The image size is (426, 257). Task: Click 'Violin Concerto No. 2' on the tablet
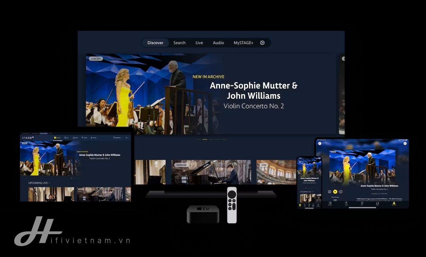click(379, 189)
